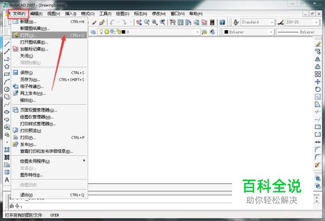Screen dimensions: 325x221
Task: Click the Text Style A icon
Action: point(236,22)
